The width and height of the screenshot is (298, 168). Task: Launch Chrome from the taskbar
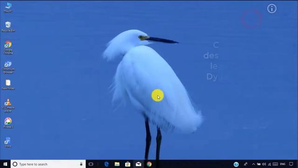click(x=149, y=164)
